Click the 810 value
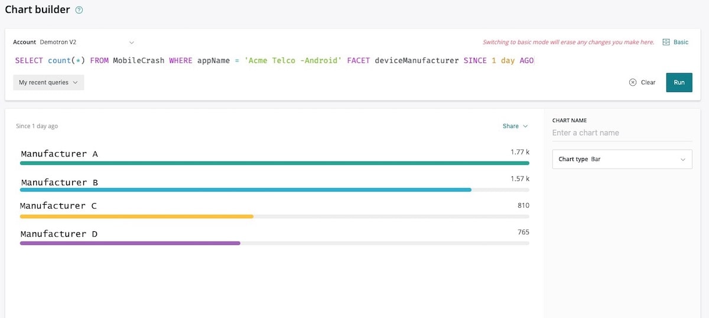 523,205
